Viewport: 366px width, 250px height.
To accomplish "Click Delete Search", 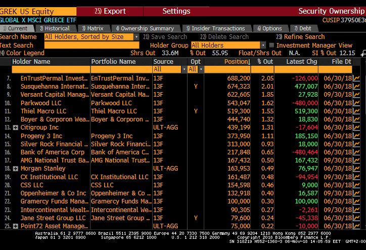I will (224, 37).
